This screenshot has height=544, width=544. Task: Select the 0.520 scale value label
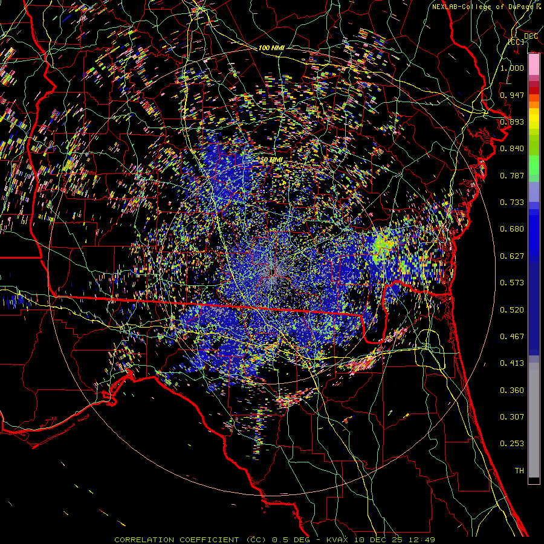pos(512,310)
